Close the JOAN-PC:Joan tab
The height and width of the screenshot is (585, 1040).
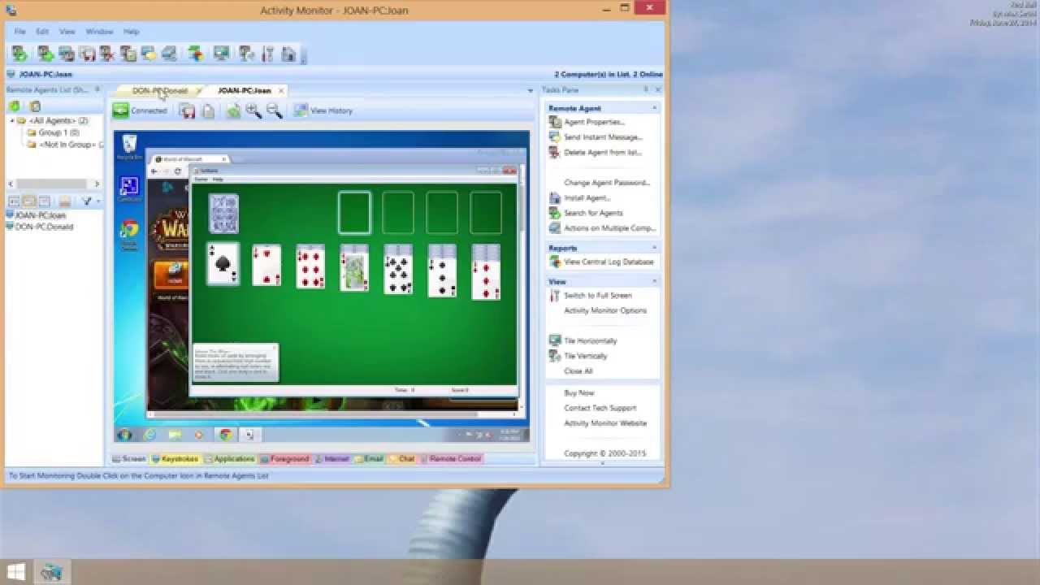point(281,91)
